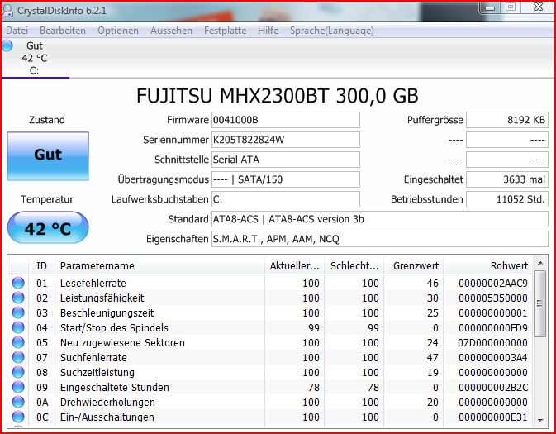
Task: Select the Suchzeitleistung row name
Action: (x=97, y=372)
